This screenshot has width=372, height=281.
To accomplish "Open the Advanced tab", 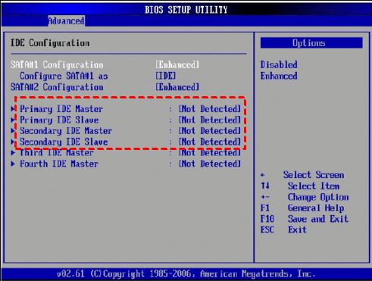I will (67, 21).
